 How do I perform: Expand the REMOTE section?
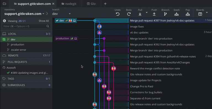[26, 55]
